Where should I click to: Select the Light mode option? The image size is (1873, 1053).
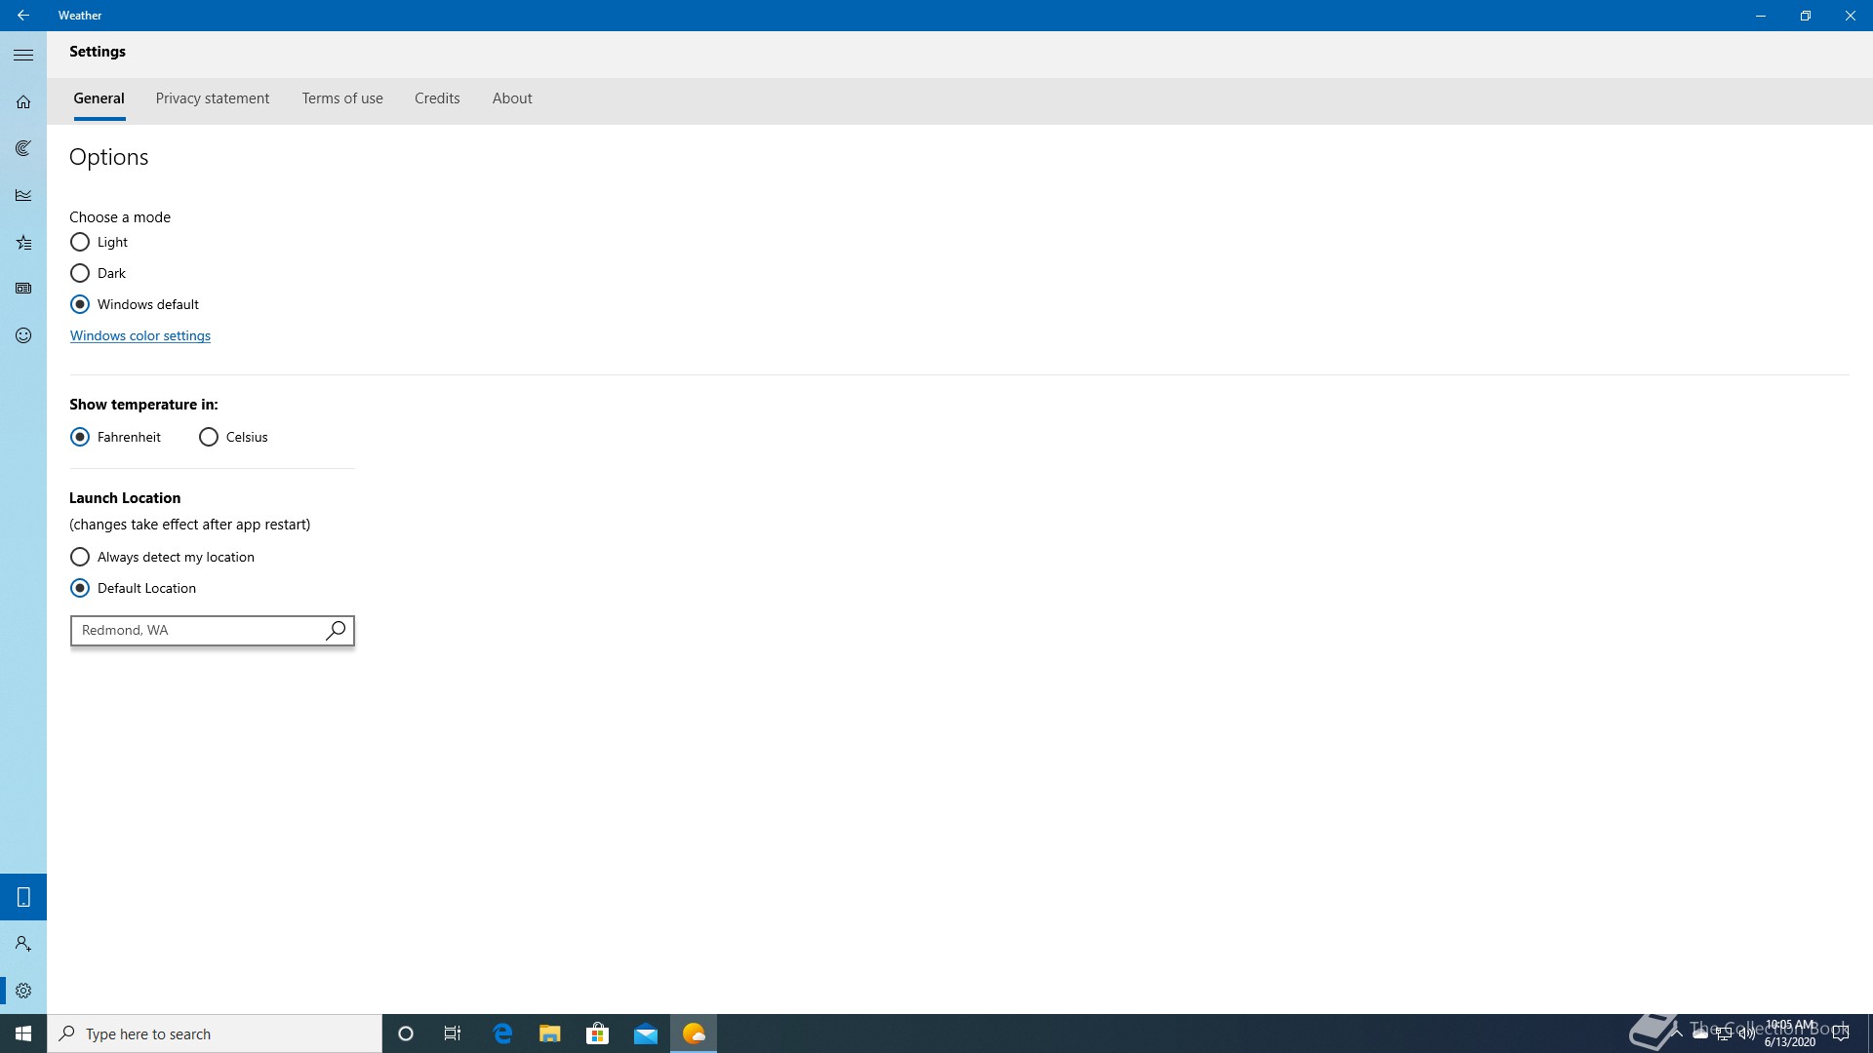click(x=80, y=242)
